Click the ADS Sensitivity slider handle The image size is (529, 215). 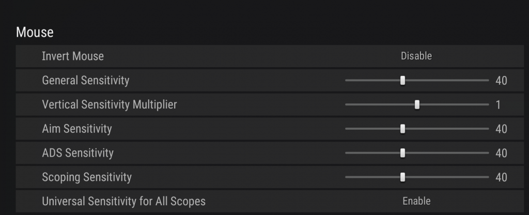pos(402,152)
